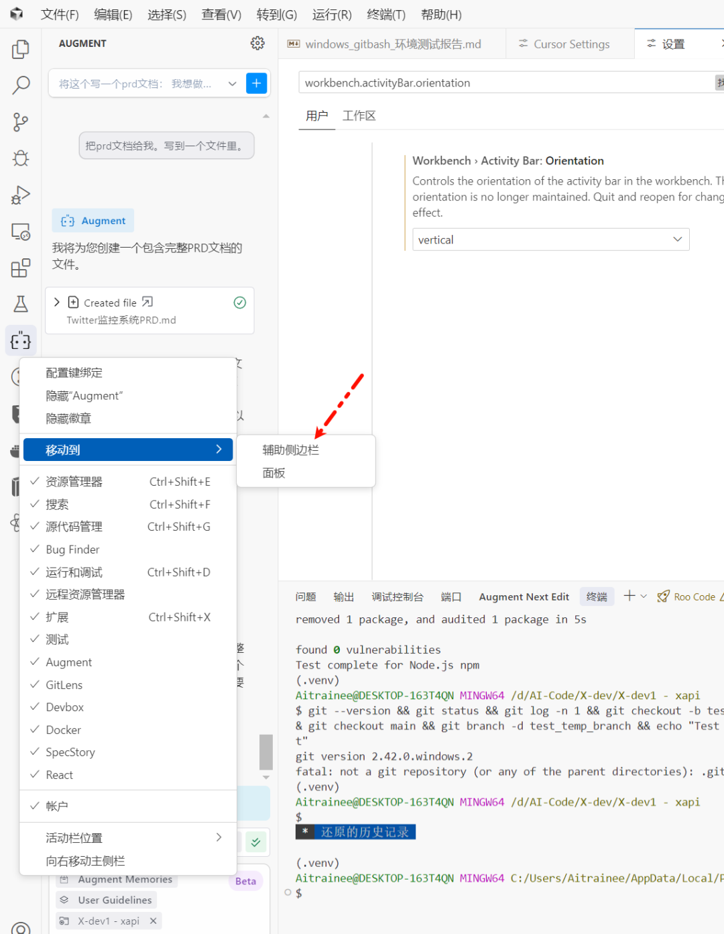Toggle Devbox visibility in context menu
724x934 pixels.
(128, 707)
